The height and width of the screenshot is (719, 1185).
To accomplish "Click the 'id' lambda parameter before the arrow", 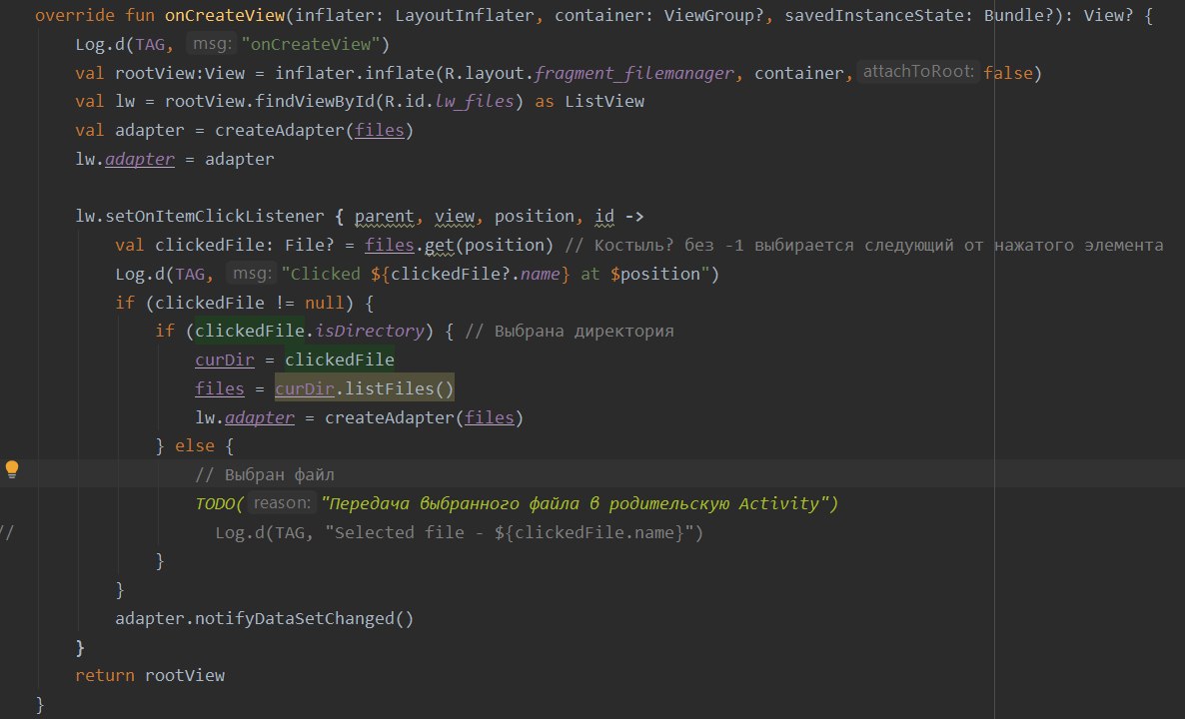I will pyautogui.click(x=604, y=217).
